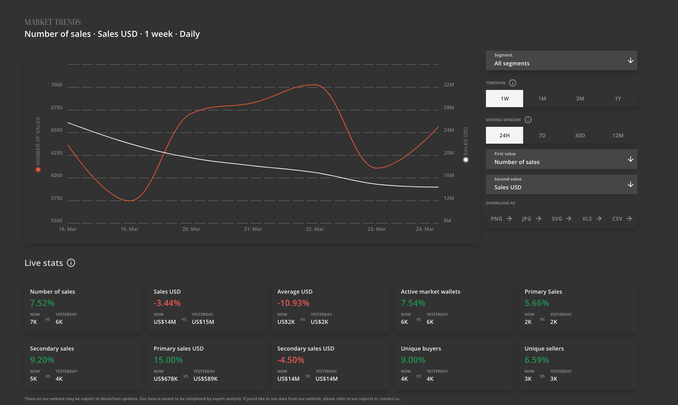Expand the First value dropdown

point(561,159)
